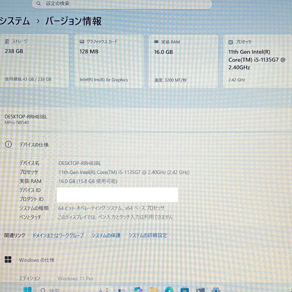Select the 速度: 3200 MT/秒 text
This screenshot has width=292, height=292.
(170, 80)
